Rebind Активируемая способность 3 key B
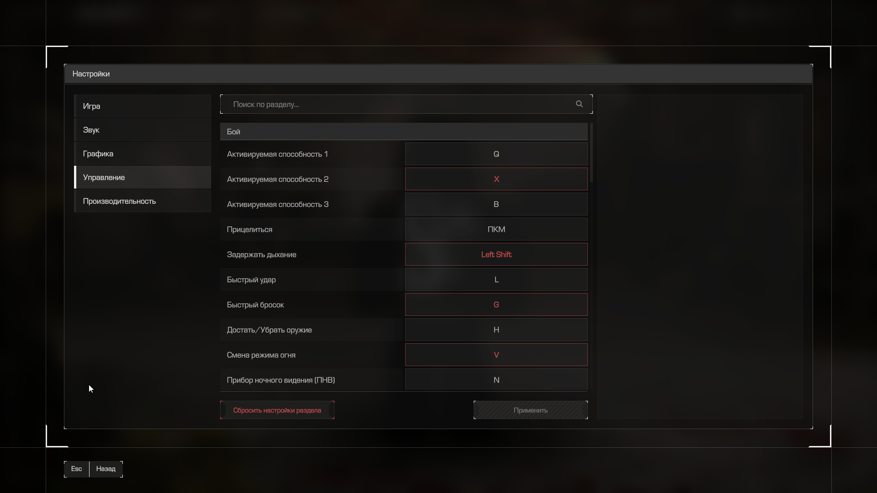Viewport: 877px width, 493px height. 496,204
